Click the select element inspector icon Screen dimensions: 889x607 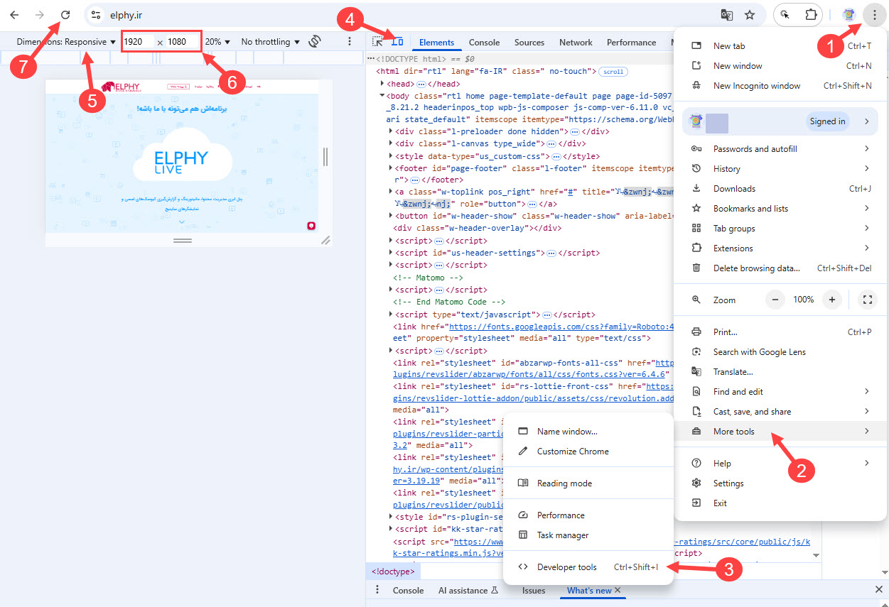378,42
